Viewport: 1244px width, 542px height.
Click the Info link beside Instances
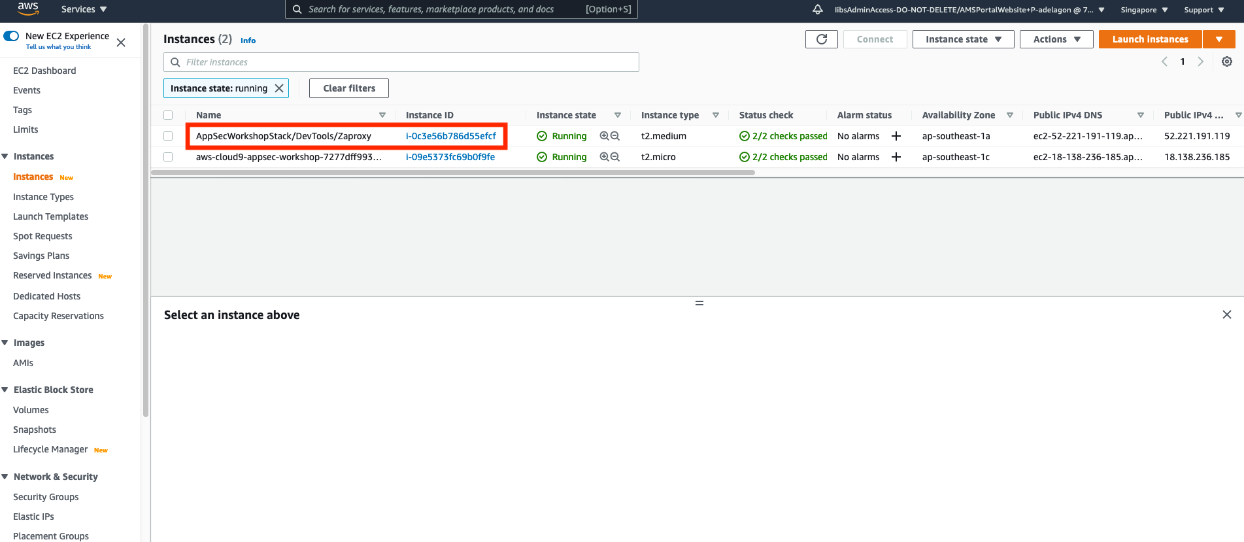248,41
